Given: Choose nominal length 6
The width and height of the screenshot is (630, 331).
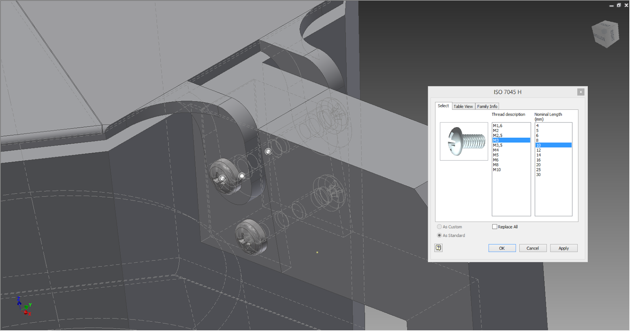Looking at the screenshot, I should click(553, 135).
